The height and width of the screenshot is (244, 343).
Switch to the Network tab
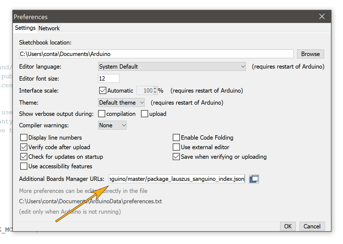point(49,28)
